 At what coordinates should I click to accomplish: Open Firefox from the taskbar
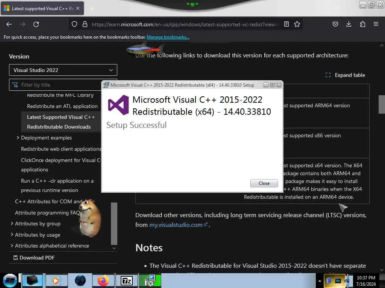click(103, 280)
